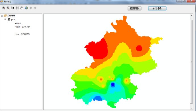
Task: Click the Low : 32.0105 label
Action: (22, 34)
